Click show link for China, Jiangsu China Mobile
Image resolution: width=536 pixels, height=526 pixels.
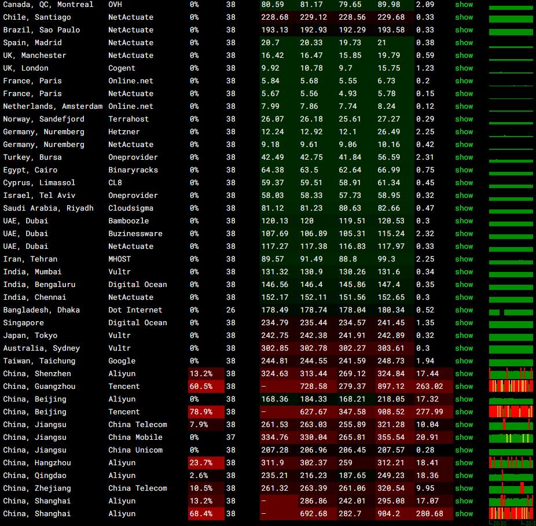coord(464,437)
